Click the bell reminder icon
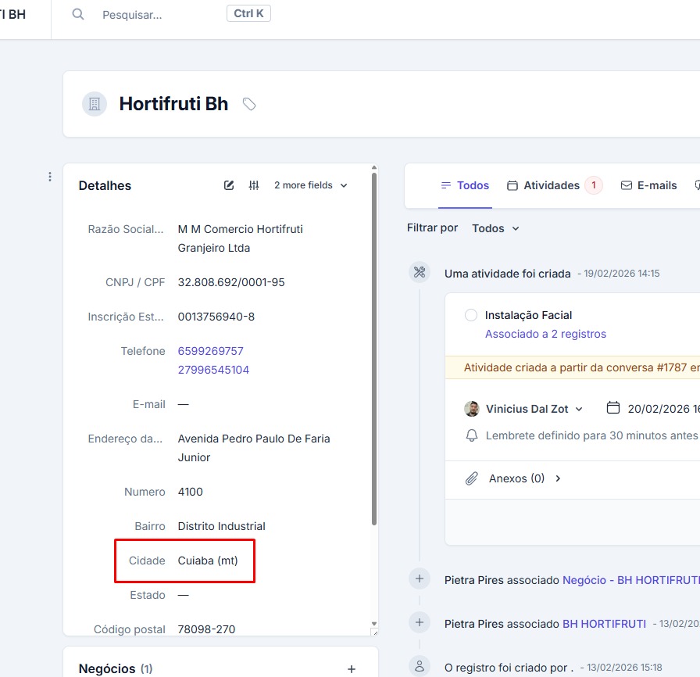 [x=471, y=435]
